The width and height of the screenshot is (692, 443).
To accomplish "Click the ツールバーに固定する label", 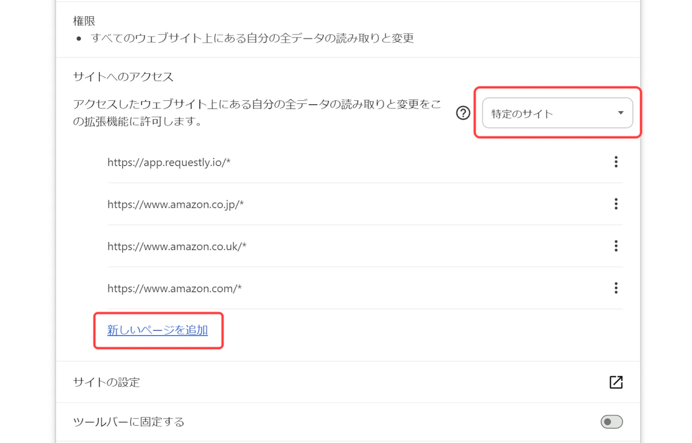I will tap(129, 422).
